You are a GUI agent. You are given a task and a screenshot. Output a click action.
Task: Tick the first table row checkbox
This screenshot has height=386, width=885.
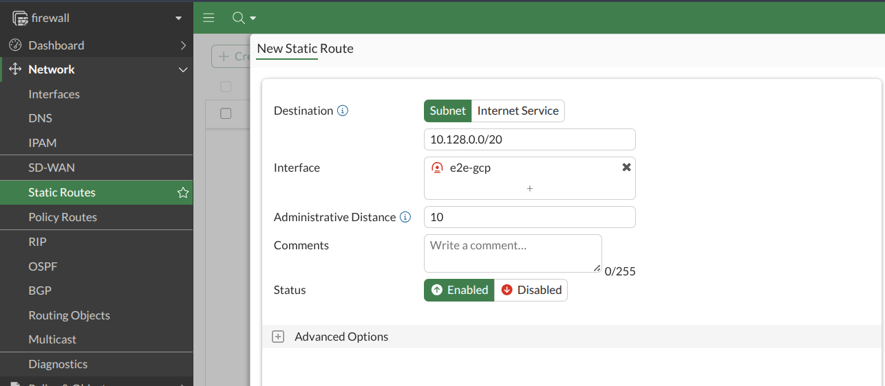click(226, 113)
